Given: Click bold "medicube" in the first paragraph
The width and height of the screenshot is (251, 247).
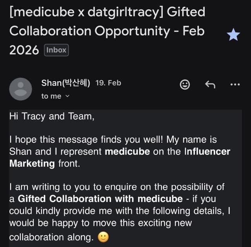Looking at the screenshot, I should (127, 151).
